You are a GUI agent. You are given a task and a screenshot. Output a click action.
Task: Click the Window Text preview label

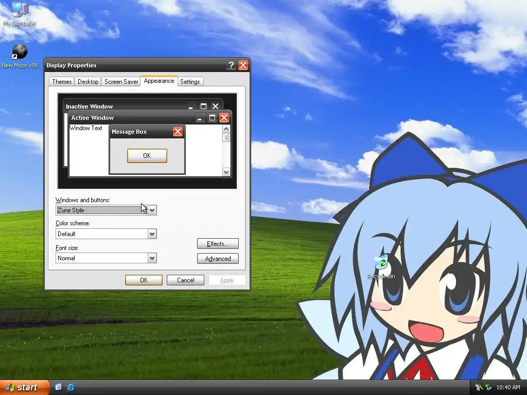[86, 128]
